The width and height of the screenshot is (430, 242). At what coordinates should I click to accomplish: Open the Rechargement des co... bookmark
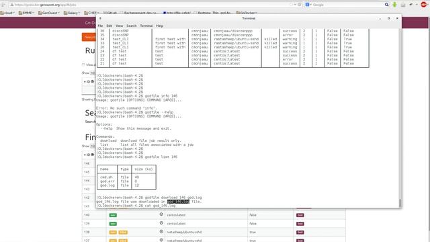[x=138, y=13]
